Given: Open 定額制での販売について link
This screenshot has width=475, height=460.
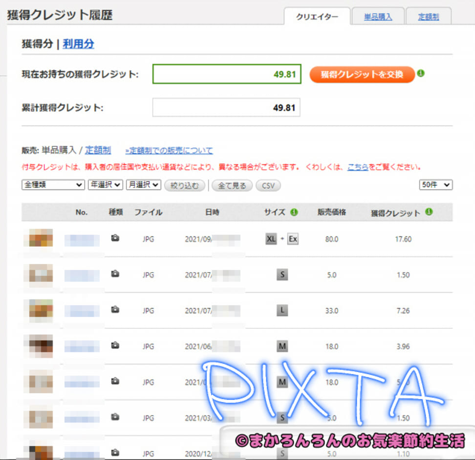Looking at the screenshot, I should coord(169,151).
